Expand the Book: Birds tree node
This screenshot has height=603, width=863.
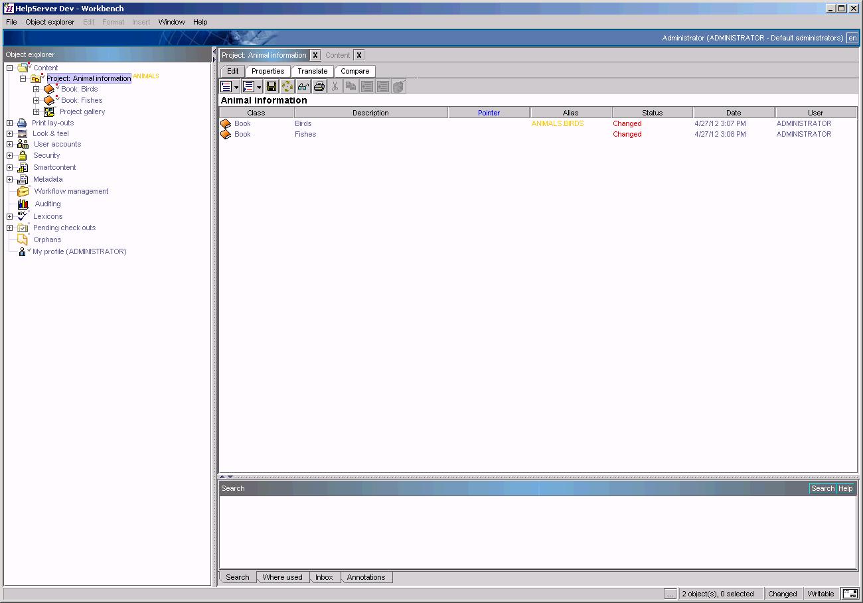pyautogui.click(x=37, y=88)
